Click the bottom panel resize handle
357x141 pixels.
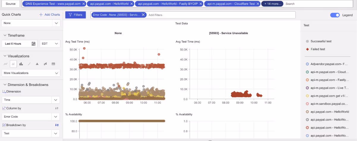[210, 140]
